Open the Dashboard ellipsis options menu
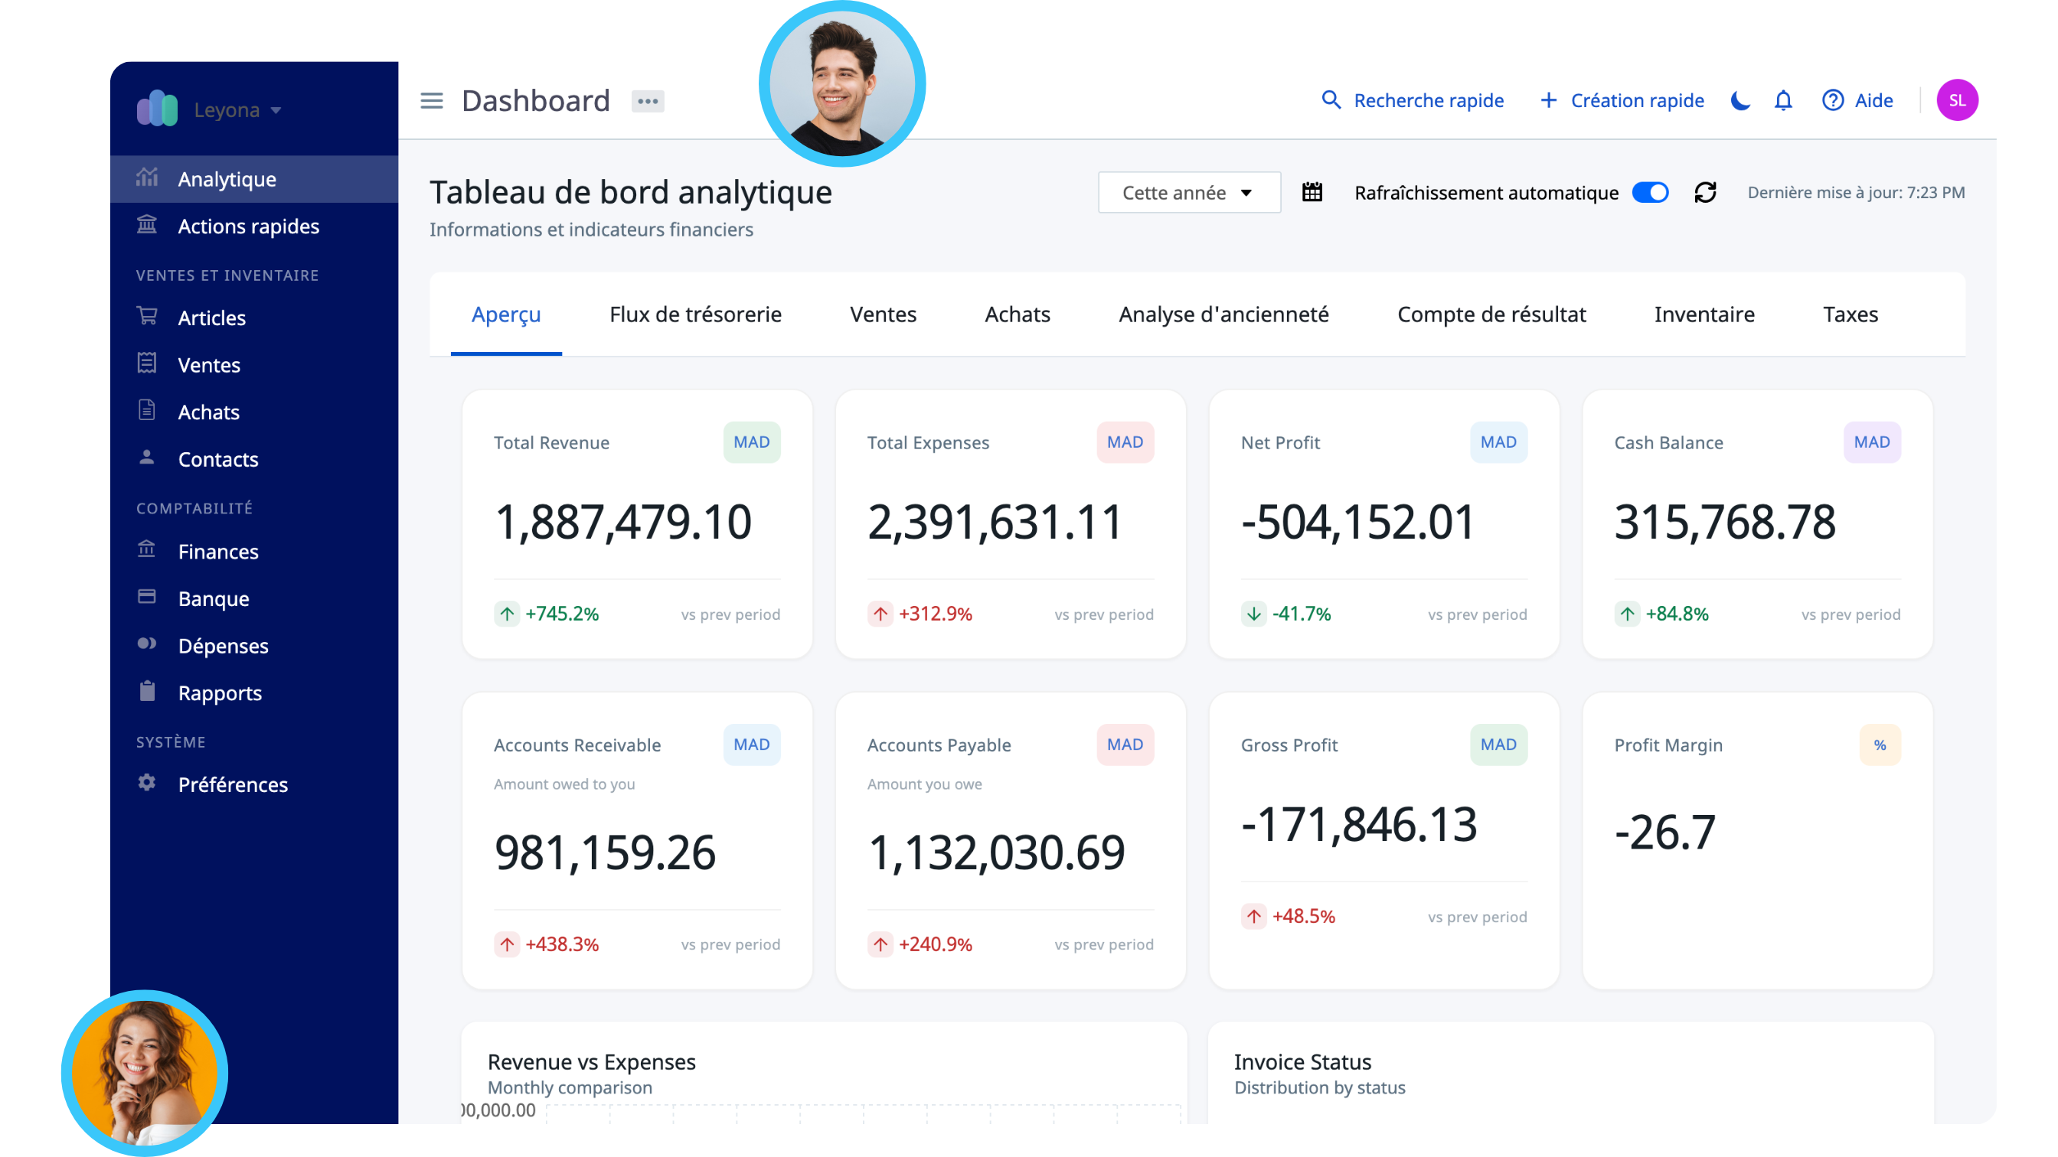 (x=648, y=100)
